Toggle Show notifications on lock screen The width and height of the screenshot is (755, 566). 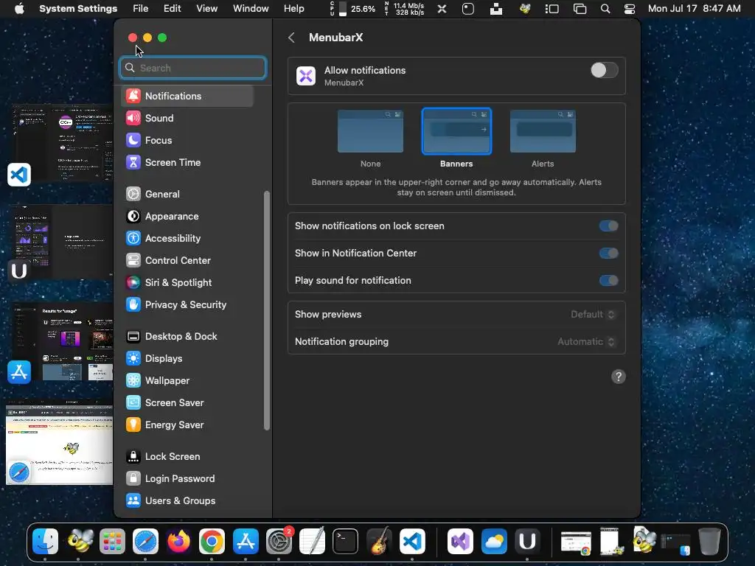[x=608, y=226]
